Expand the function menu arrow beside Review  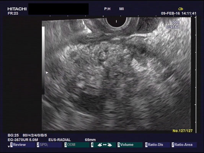point(9,146)
